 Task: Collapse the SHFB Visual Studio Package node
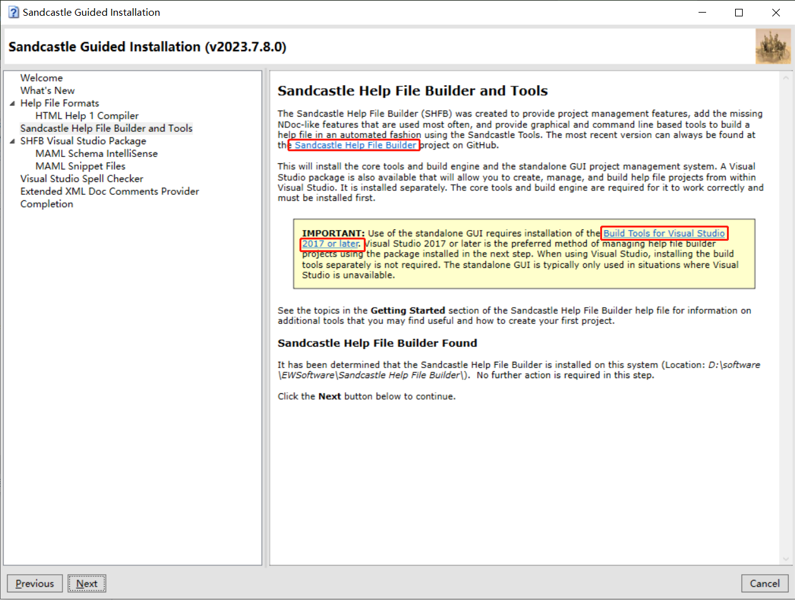[13, 141]
